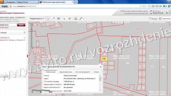Image resolution: width=171 pixels, height=96 pixels.
Task: Collapse the left side panel arrow
Action: pyautogui.click(x=27, y=56)
